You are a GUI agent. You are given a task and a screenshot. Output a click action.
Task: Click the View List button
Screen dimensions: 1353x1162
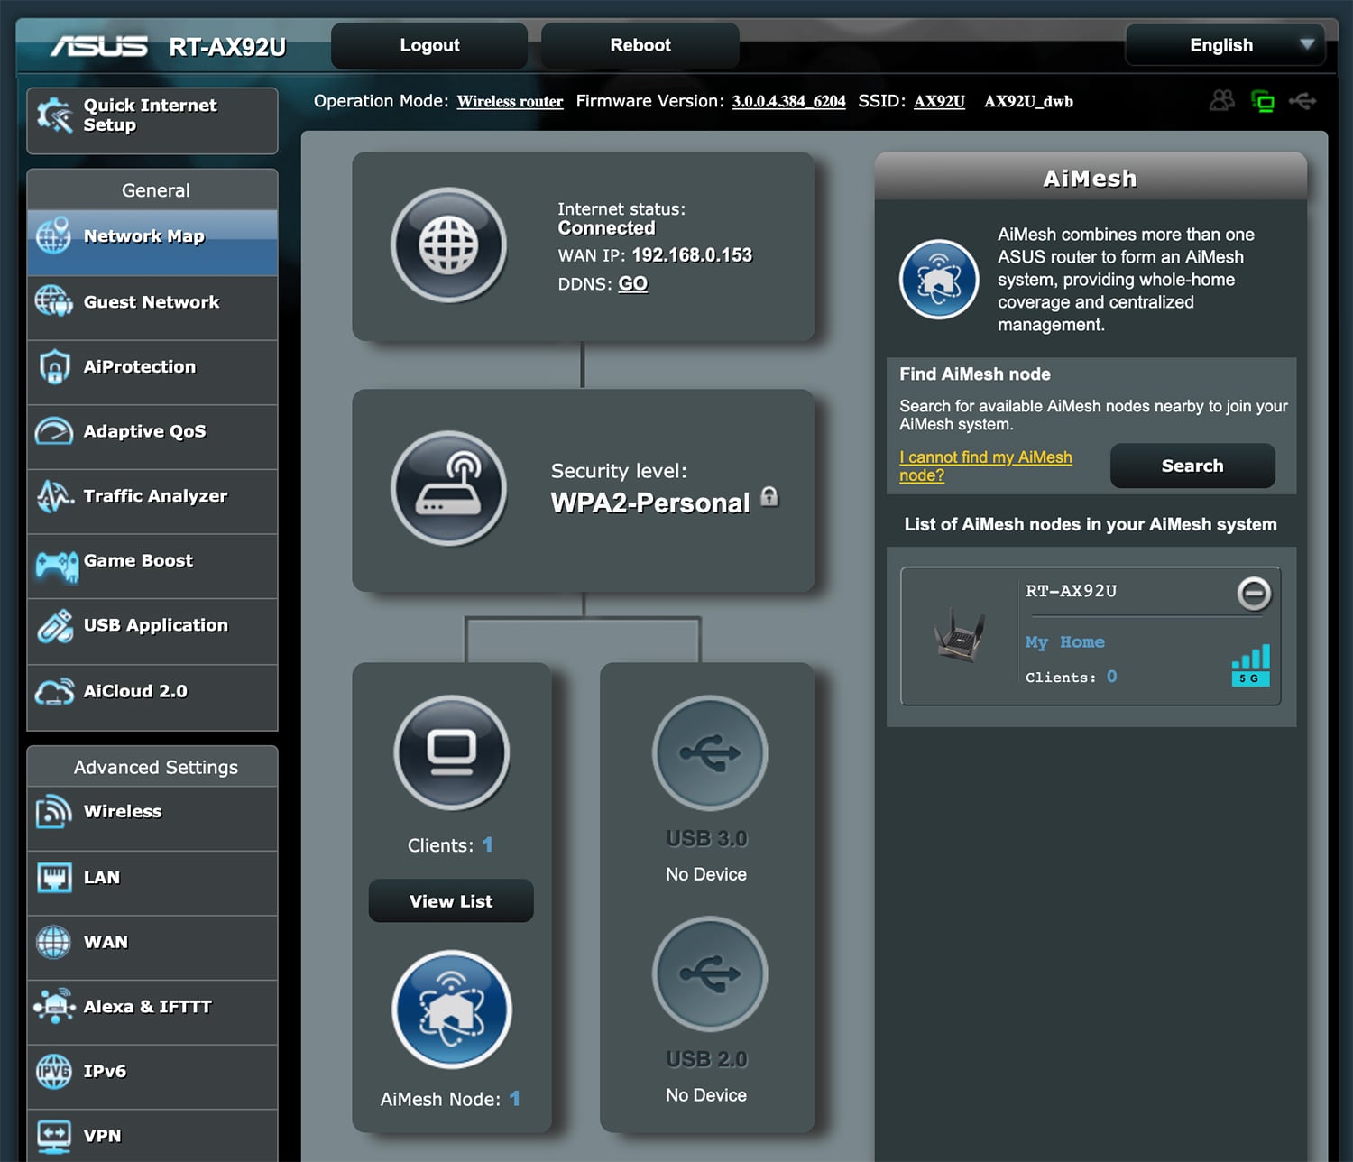[x=451, y=900]
